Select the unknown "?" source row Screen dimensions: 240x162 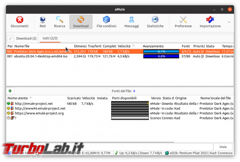pos(120,118)
